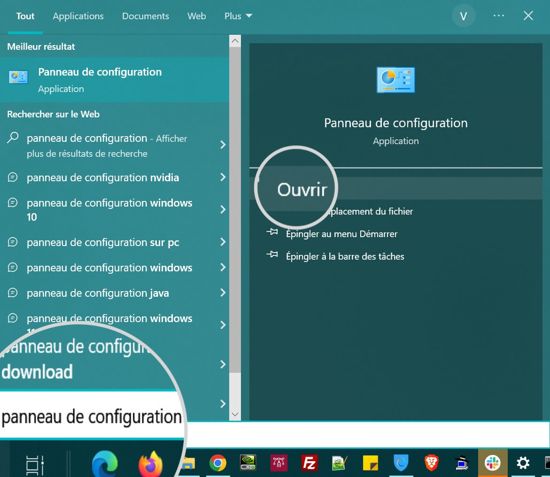Choose Épingler au menu Démarrer
550x477 pixels.
point(341,234)
